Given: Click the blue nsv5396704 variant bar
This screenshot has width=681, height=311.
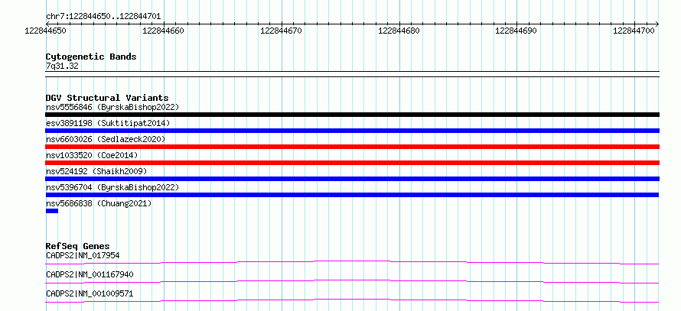Looking at the screenshot, I should click(x=352, y=195).
